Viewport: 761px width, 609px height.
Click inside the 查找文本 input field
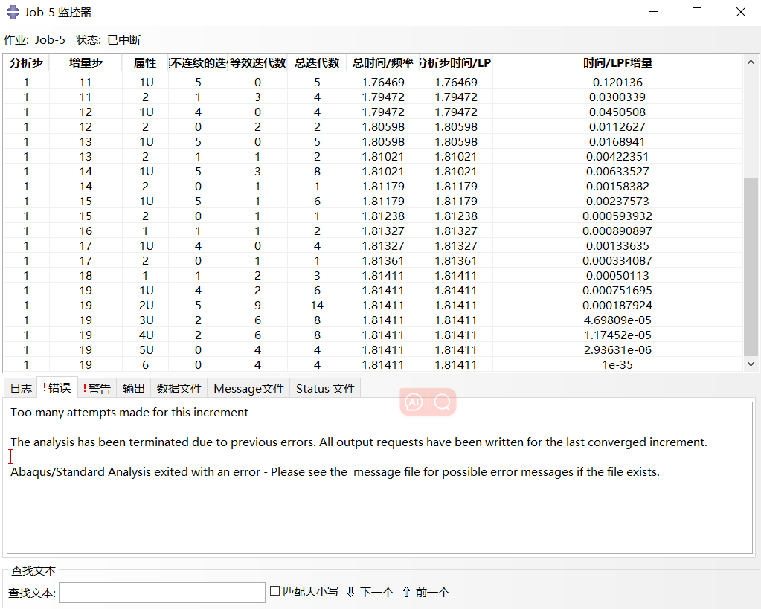(x=161, y=592)
